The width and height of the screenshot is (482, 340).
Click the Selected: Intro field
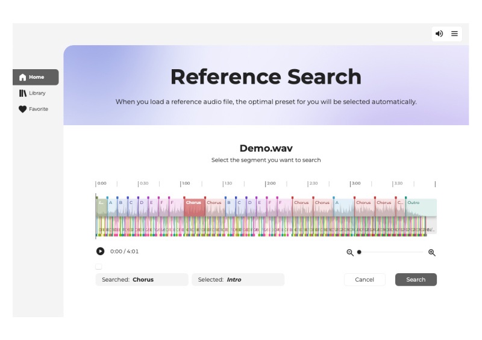pos(238,279)
